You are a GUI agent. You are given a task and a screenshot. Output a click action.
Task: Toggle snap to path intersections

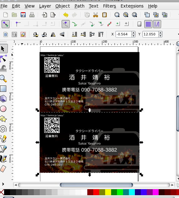pos(83,24)
